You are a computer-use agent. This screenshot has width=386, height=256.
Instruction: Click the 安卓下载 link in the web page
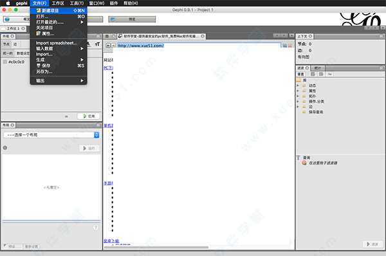click(x=111, y=241)
